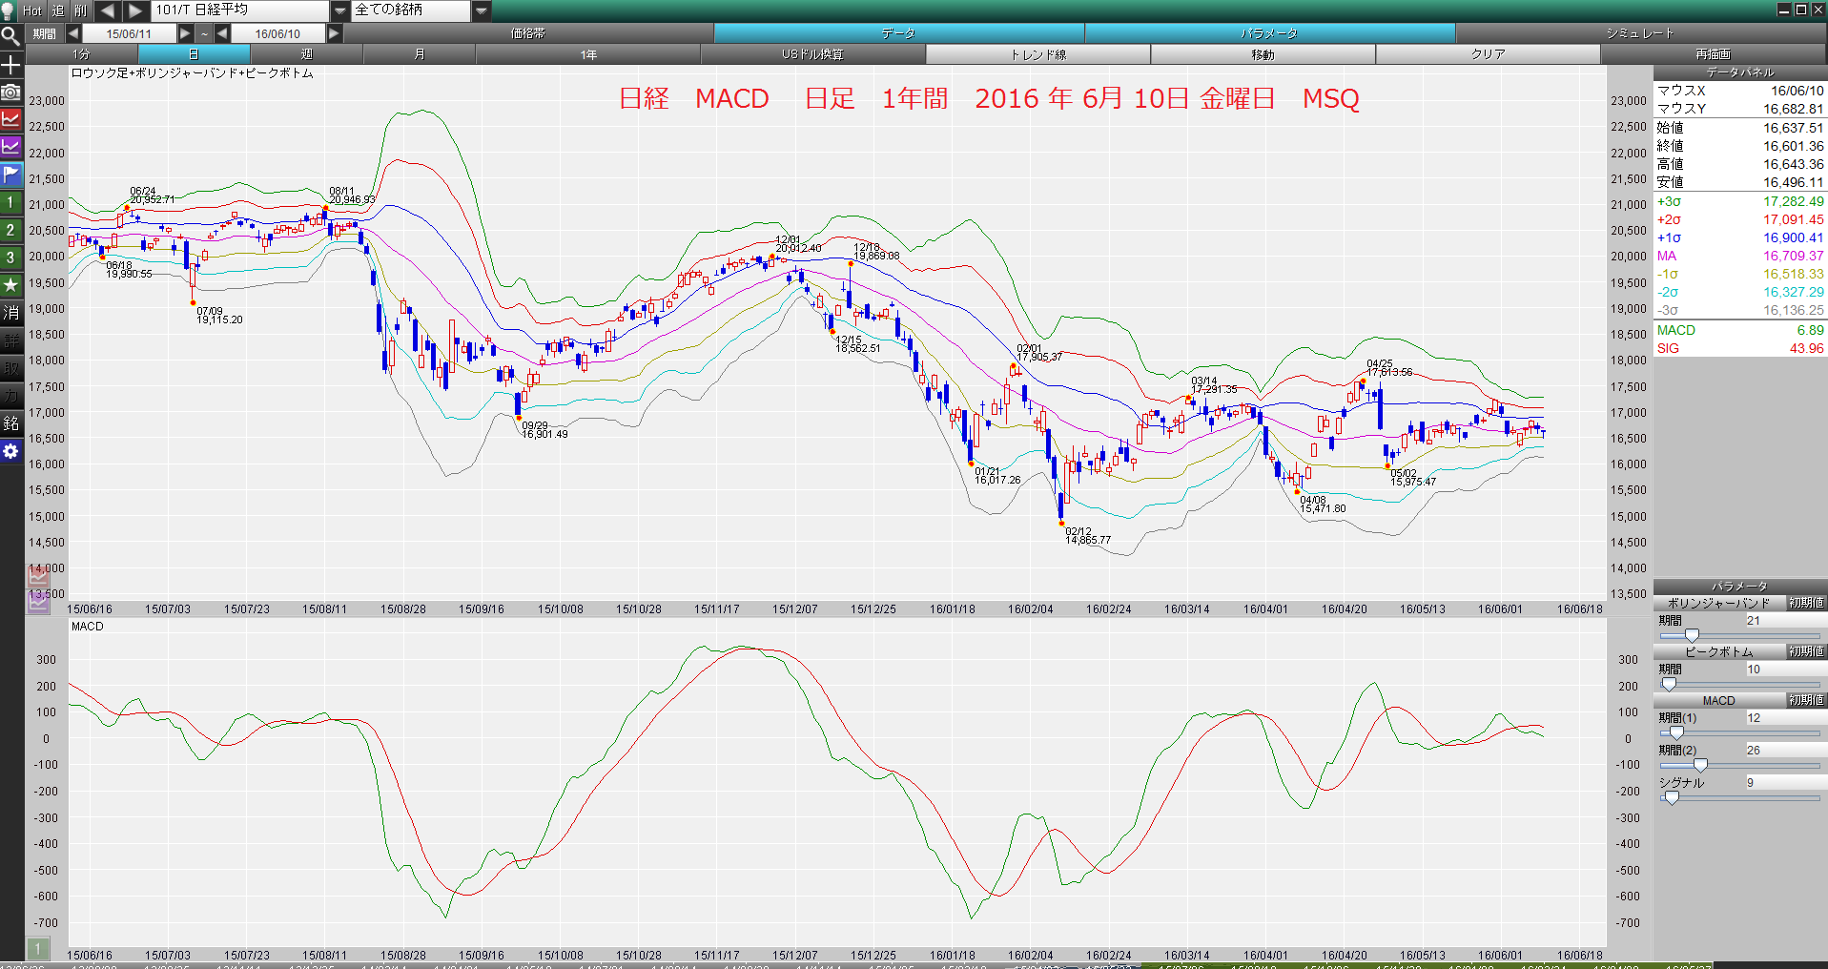Click the 力 sidebar button
This screenshot has height=969, width=1828.
[x=10, y=396]
